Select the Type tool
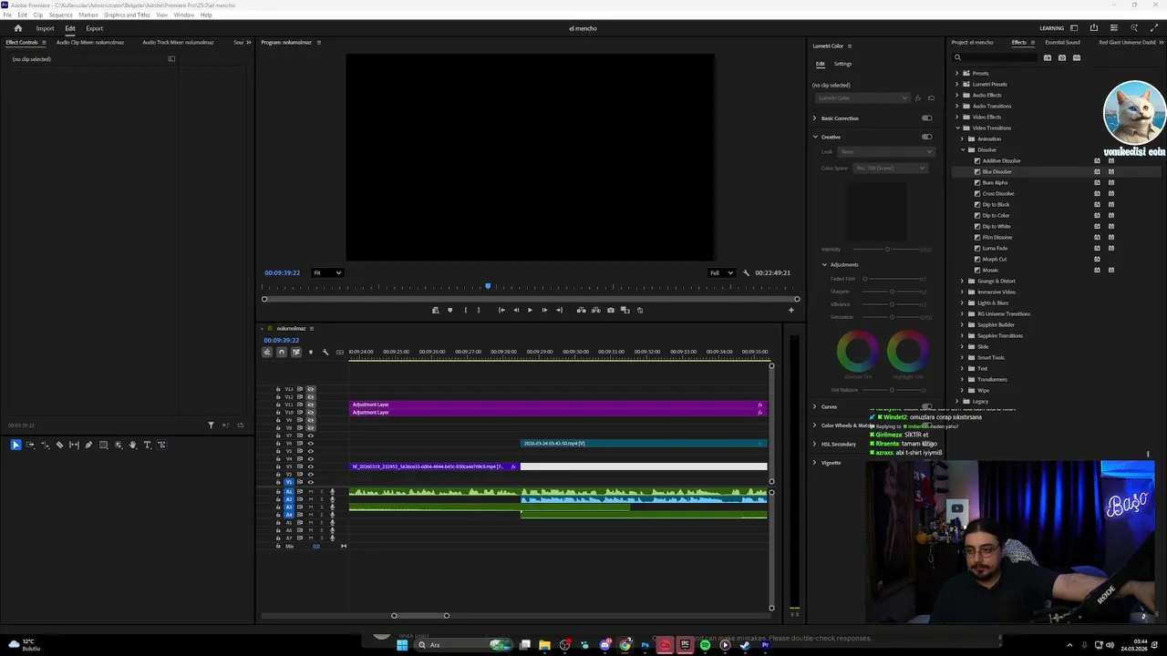The height and width of the screenshot is (656, 1167). click(x=147, y=445)
